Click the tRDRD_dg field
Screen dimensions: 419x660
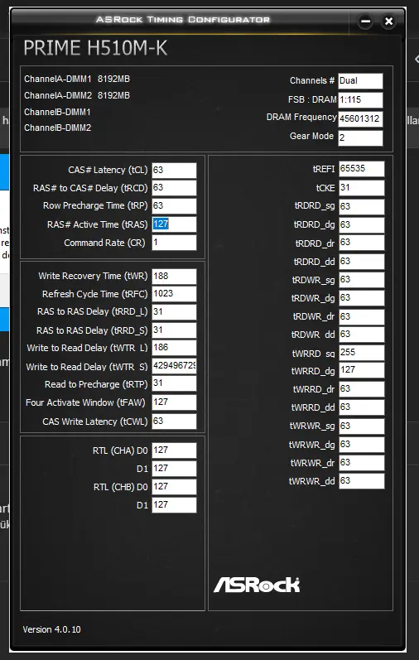tap(361, 224)
